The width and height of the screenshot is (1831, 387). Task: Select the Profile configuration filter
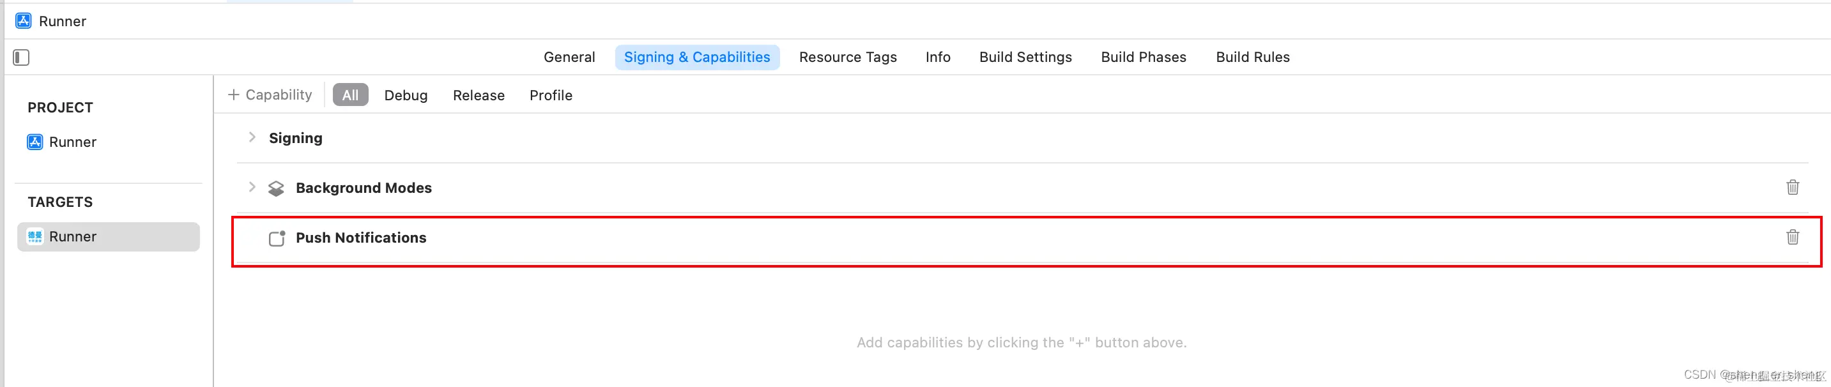point(550,95)
